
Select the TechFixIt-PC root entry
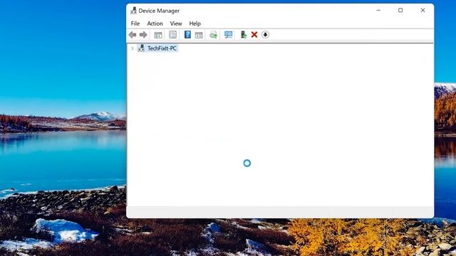[x=162, y=48]
